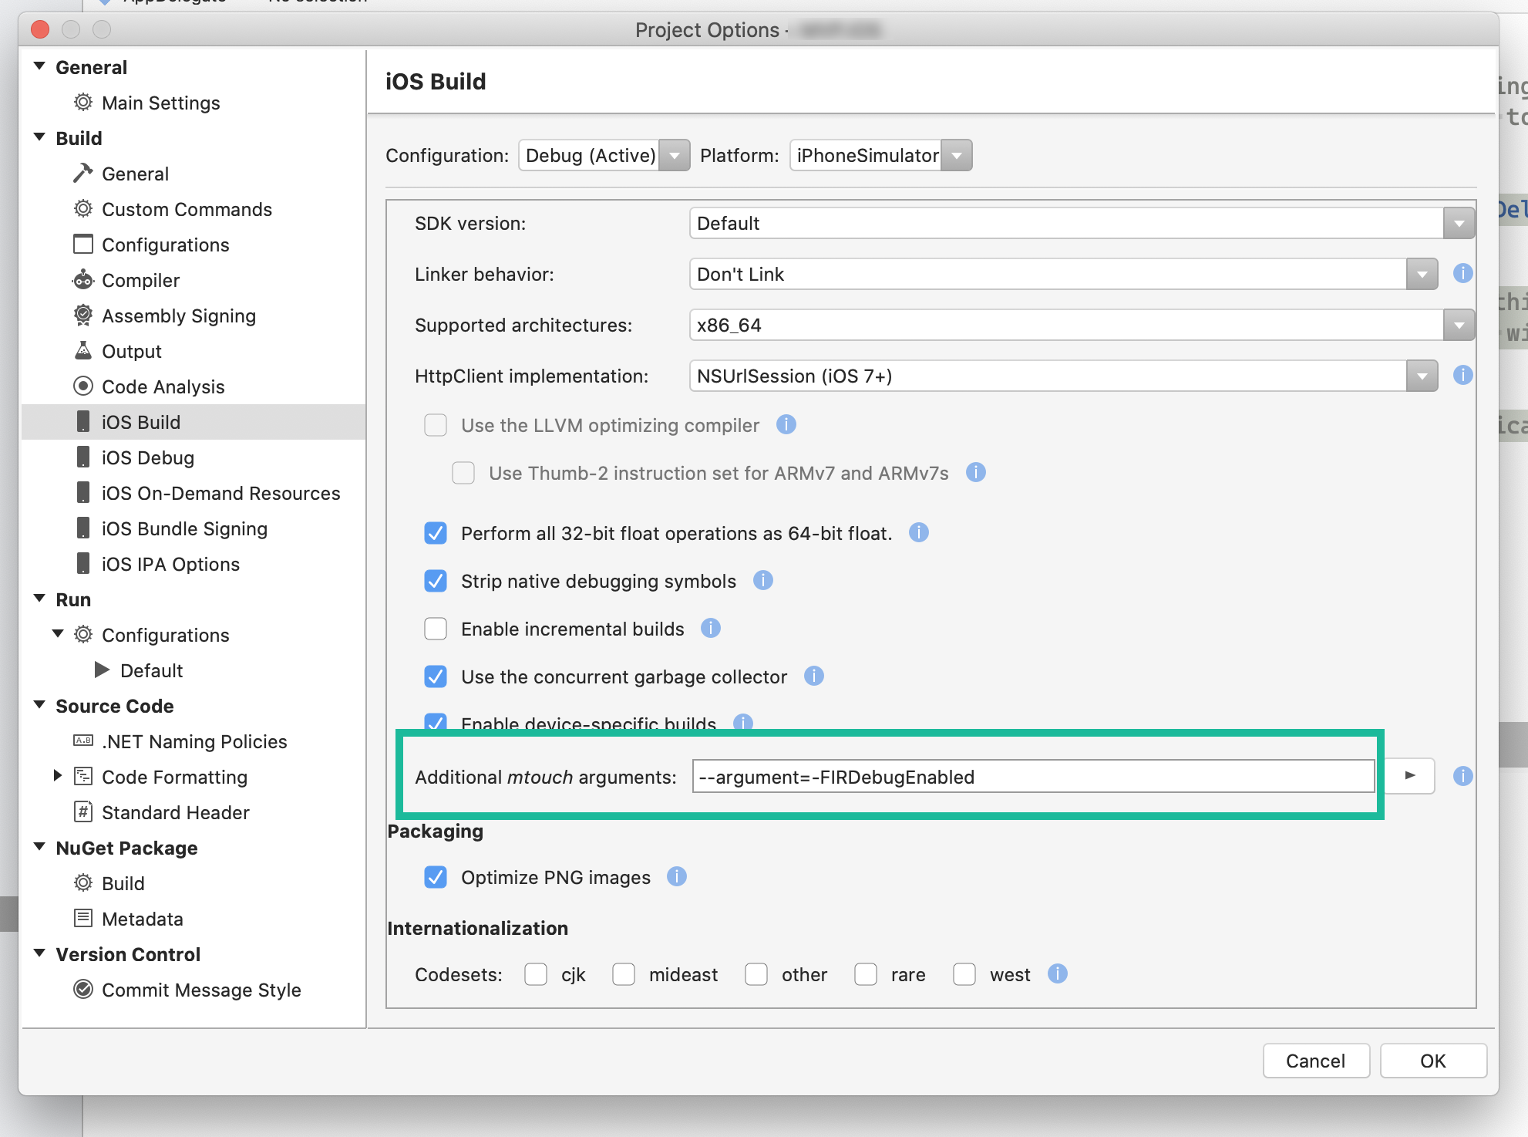This screenshot has height=1137, width=1528.
Task: Disable Strip native debugging symbols
Action: click(436, 580)
